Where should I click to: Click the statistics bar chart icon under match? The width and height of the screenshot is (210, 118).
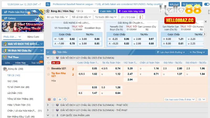[60, 99]
